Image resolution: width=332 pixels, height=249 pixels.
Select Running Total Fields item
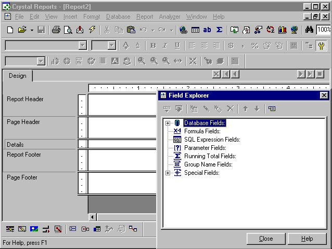click(210, 156)
